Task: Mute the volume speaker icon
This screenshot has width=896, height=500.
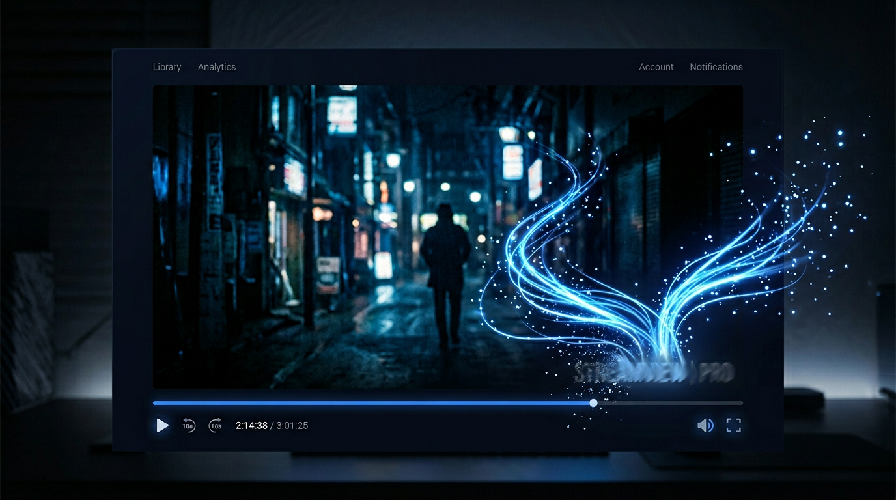Action: point(705,426)
